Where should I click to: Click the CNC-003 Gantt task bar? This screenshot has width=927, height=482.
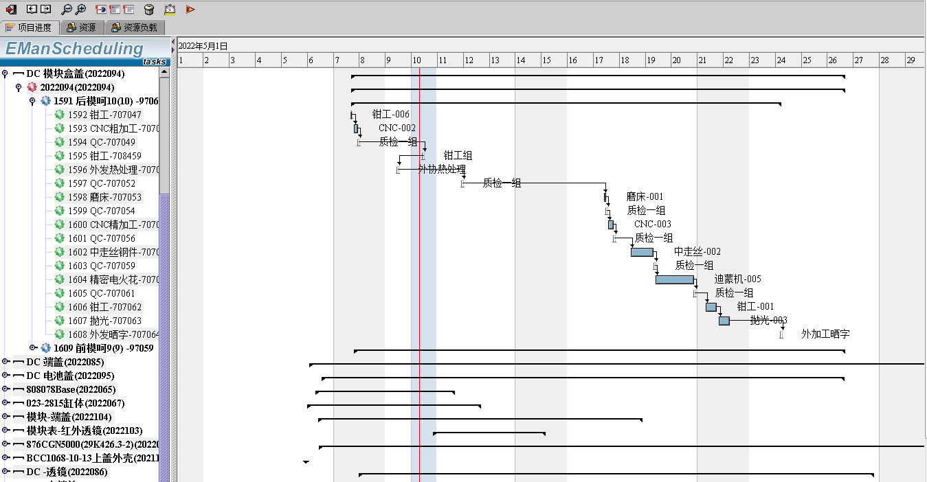pos(611,225)
